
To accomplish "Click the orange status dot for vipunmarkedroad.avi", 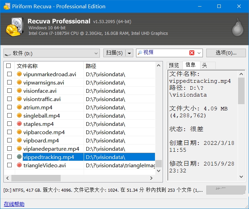I will point(19,74).
